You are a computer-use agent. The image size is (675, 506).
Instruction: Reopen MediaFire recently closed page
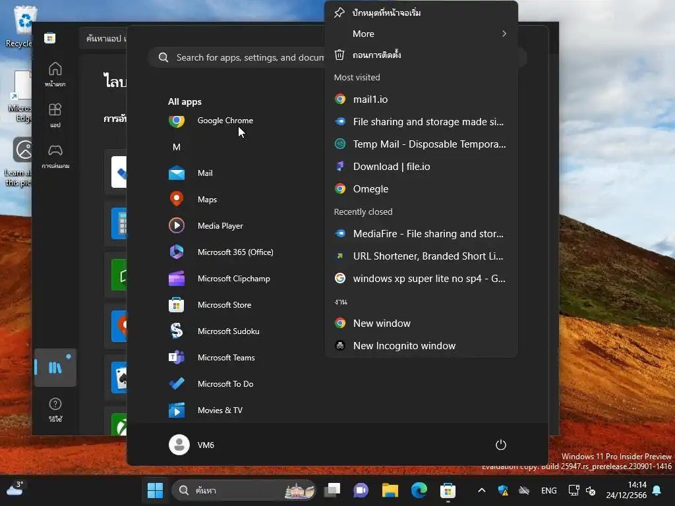(421, 234)
